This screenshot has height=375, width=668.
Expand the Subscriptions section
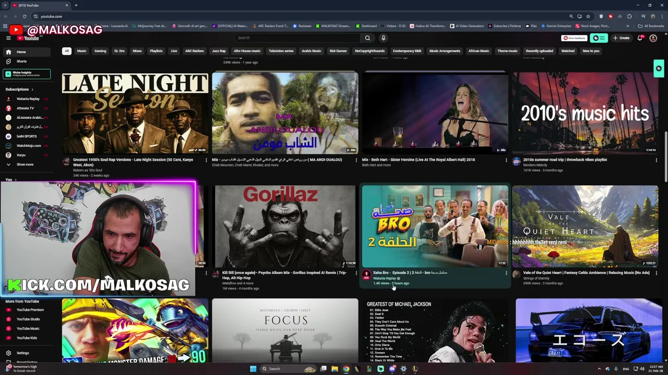[x=19, y=90]
